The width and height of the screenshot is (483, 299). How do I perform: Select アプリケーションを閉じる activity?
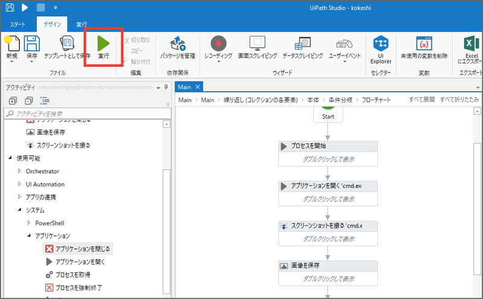point(78,249)
